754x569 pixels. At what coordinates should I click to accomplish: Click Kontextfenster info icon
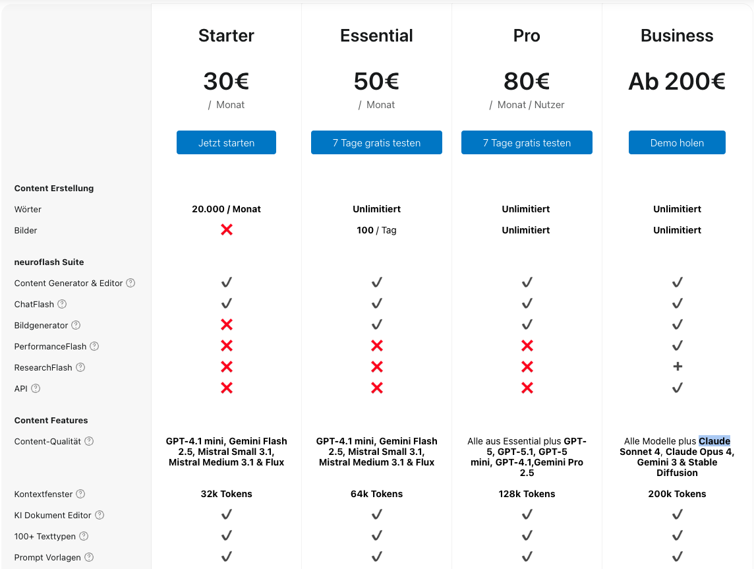click(80, 494)
